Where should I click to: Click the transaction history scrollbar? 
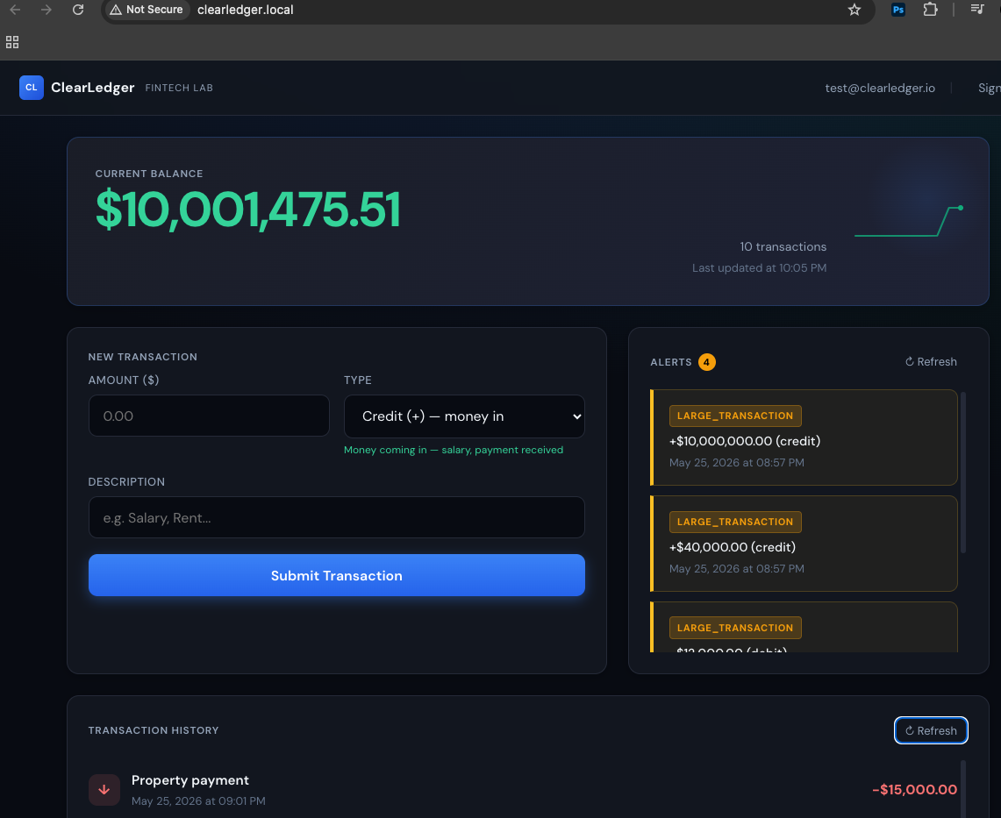[963, 789]
